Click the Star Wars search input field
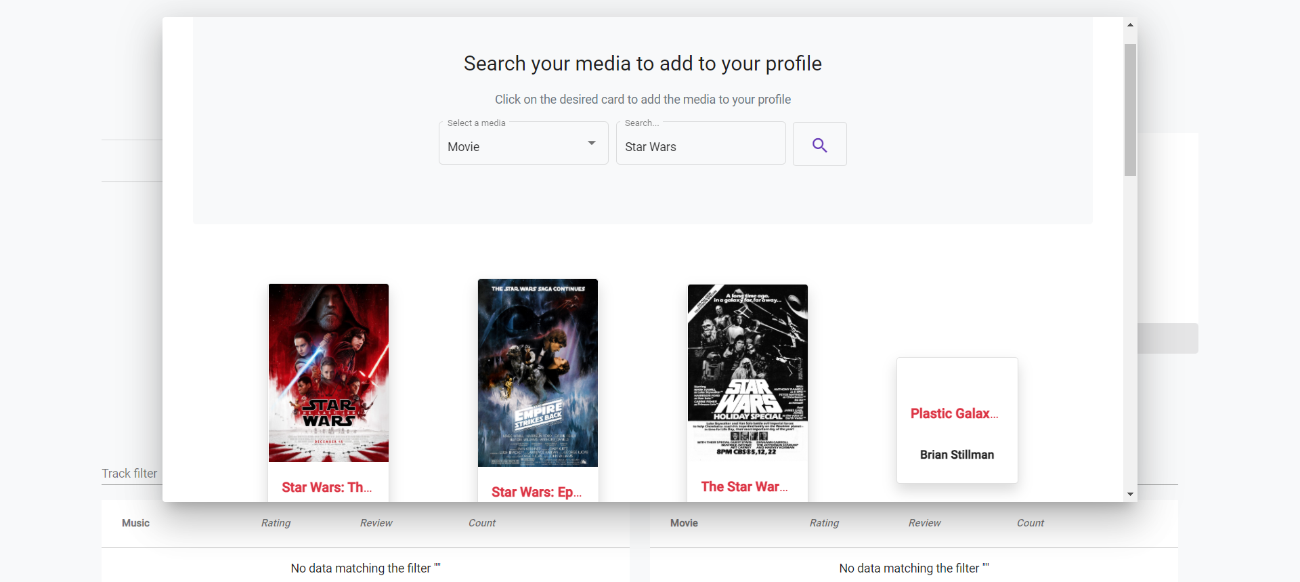 coord(701,144)
